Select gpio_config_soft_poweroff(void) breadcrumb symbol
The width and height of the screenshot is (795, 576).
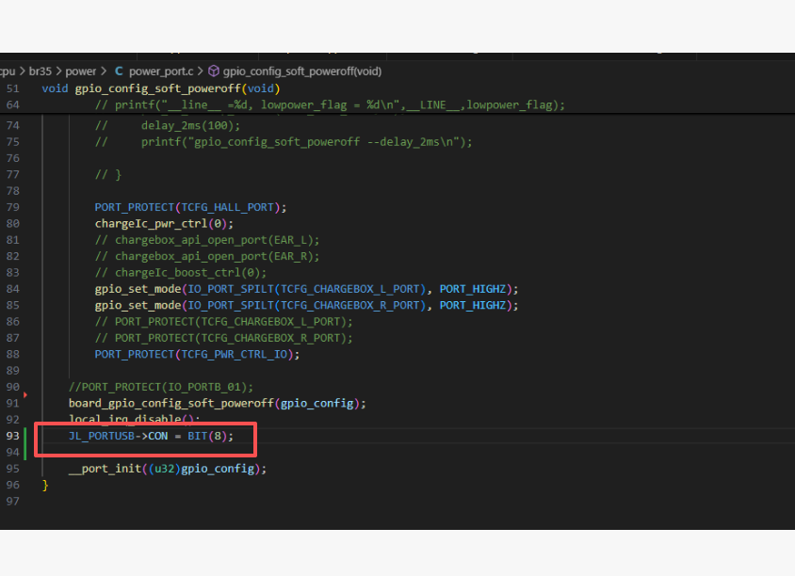[x=302, y=72]
